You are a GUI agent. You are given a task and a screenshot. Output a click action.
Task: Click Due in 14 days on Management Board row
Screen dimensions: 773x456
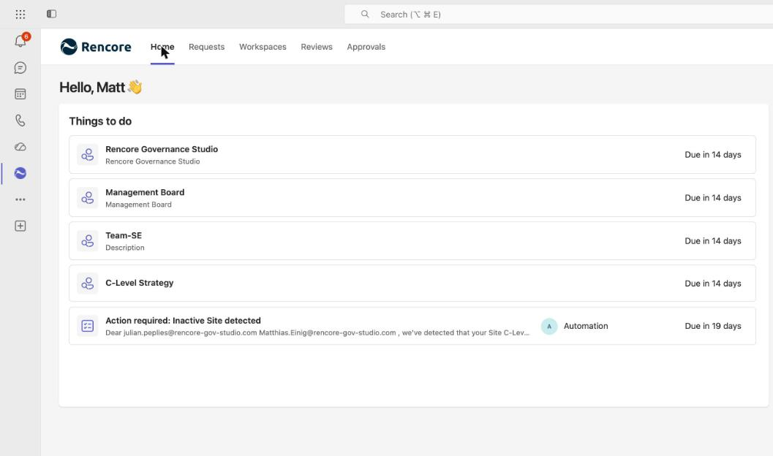pyautogui.click(x=713, y=198)
